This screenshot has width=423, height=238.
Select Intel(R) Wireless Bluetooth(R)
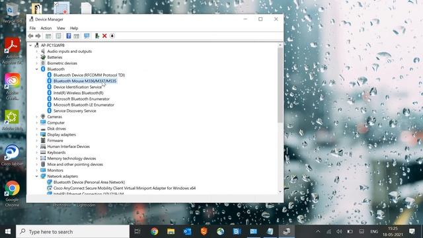78,93
